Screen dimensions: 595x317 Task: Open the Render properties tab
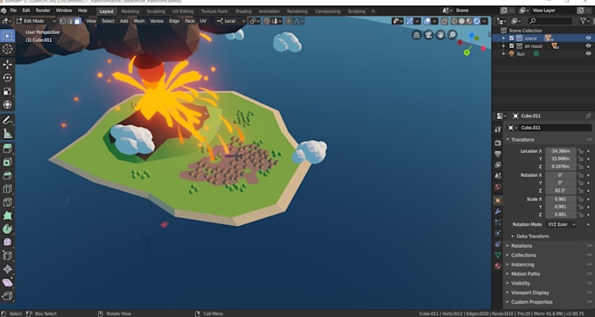point(498,143)
